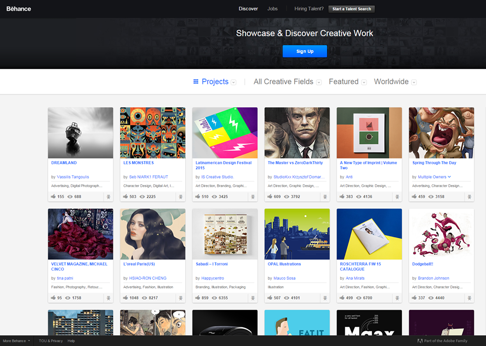Click thumbs-up on L'oreal Paris(US) card
Screen dimensions: 486x346
click(126, 298)
